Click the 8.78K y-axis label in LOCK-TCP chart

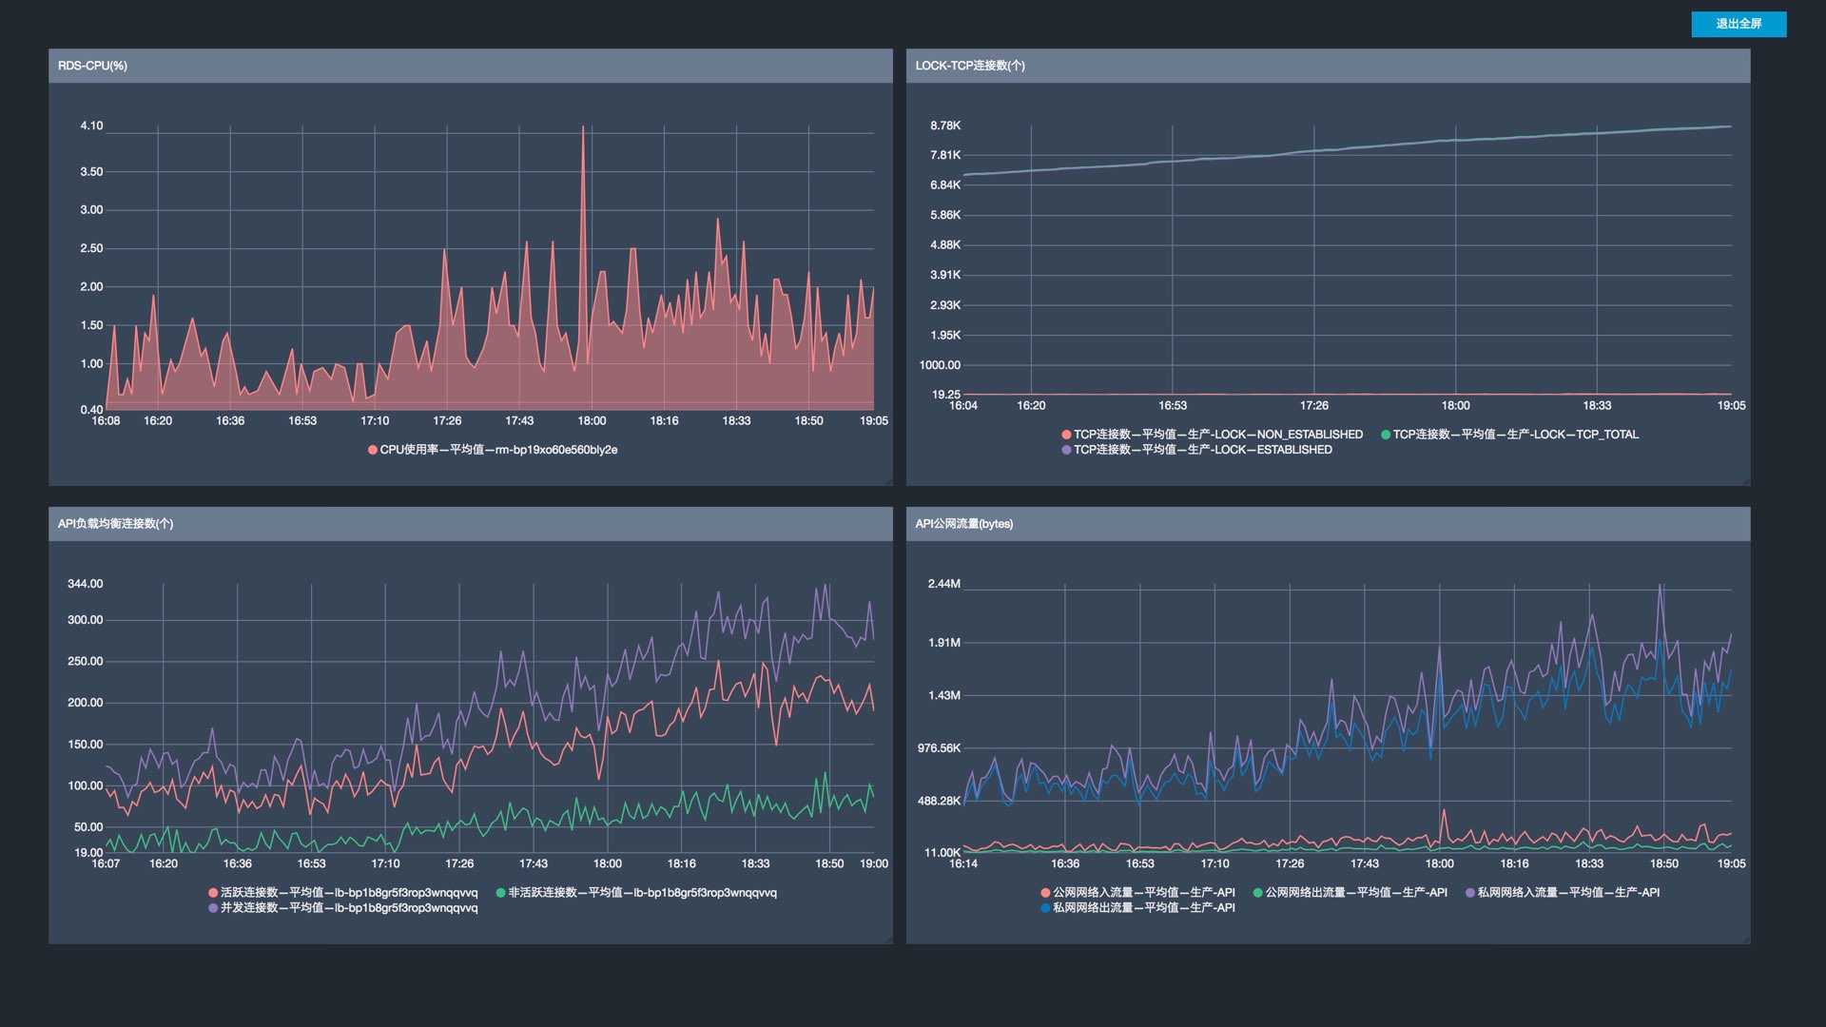click(945, 126)
